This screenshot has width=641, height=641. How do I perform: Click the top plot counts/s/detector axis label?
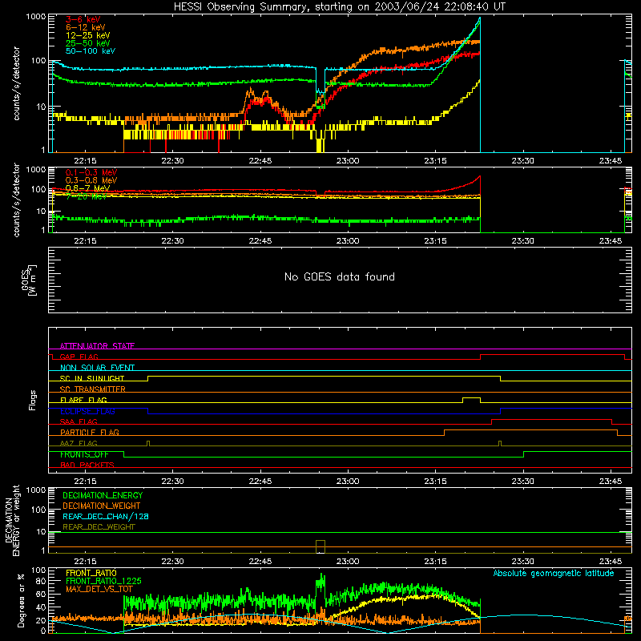click(16, 83)
